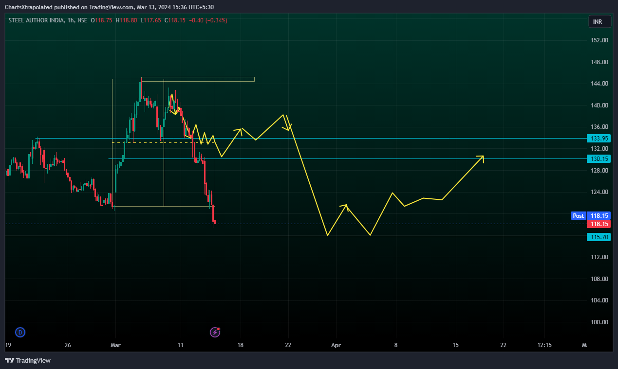Click the lightning bolt event marker

tap(215, 333)
